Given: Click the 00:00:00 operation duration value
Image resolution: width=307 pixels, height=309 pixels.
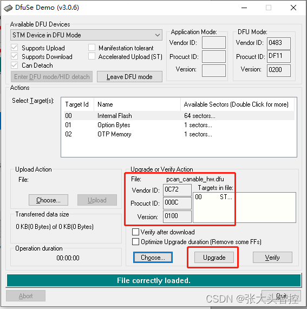Looking at the screenshot, I should (68, 258).
